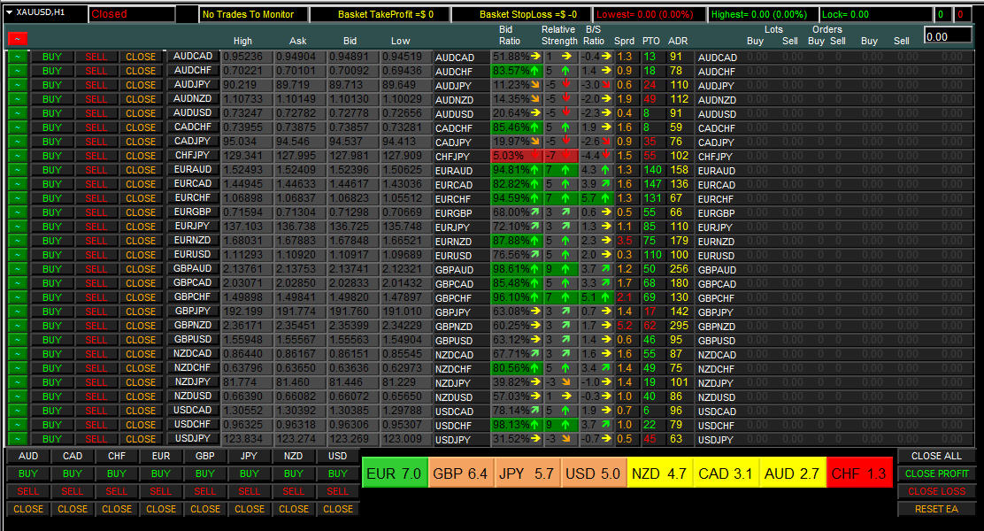The image size is (984, 531).
Task: Click BUY for the GBPAUD pair row
Action: pos(52,269)
